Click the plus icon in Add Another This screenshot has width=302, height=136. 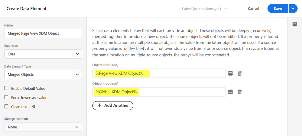point(99,106)
